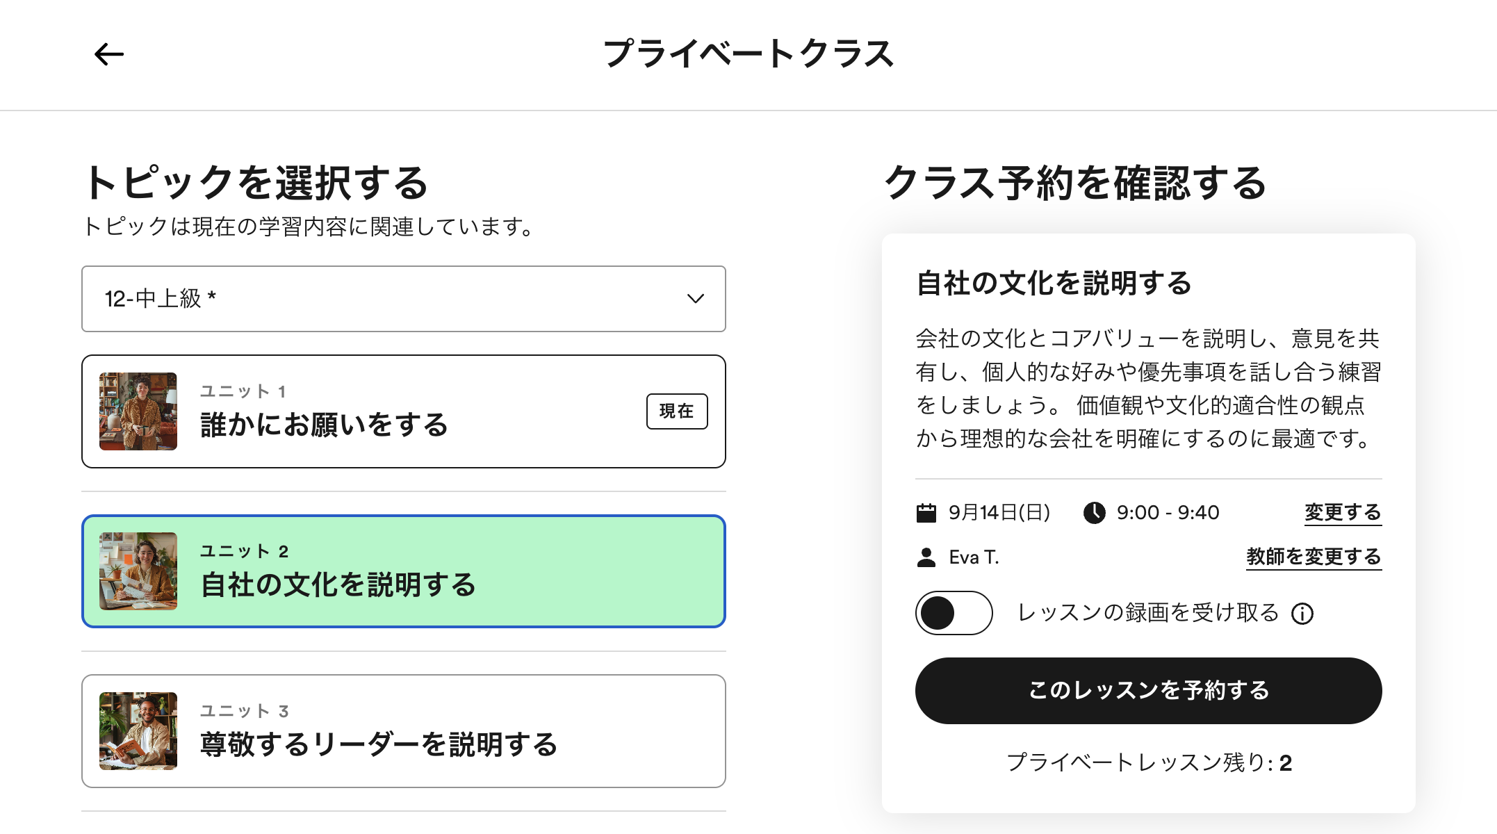This screenshot has height=834, width=1497.
Task: Click 変更する to change date and time
Action: click(1343, 513)
